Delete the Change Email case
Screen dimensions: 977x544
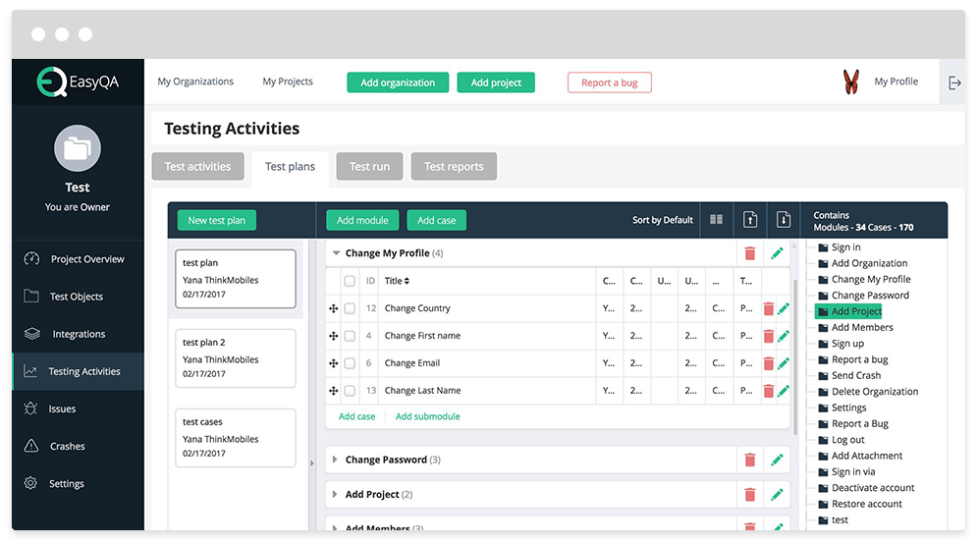768,363
